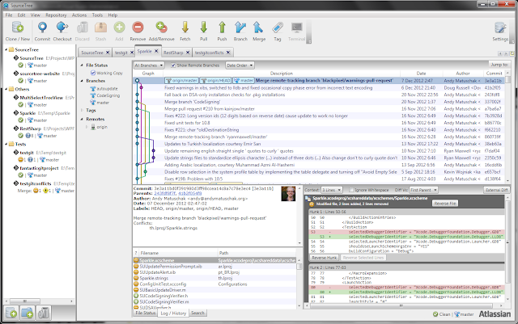Screen dimensions: 518x324
Task: Switch to File Status bottom tab
Action: 146,313
